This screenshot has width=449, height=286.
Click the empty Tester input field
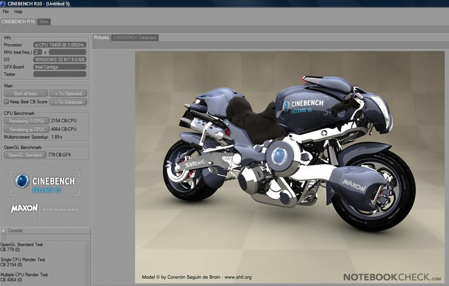59,74
